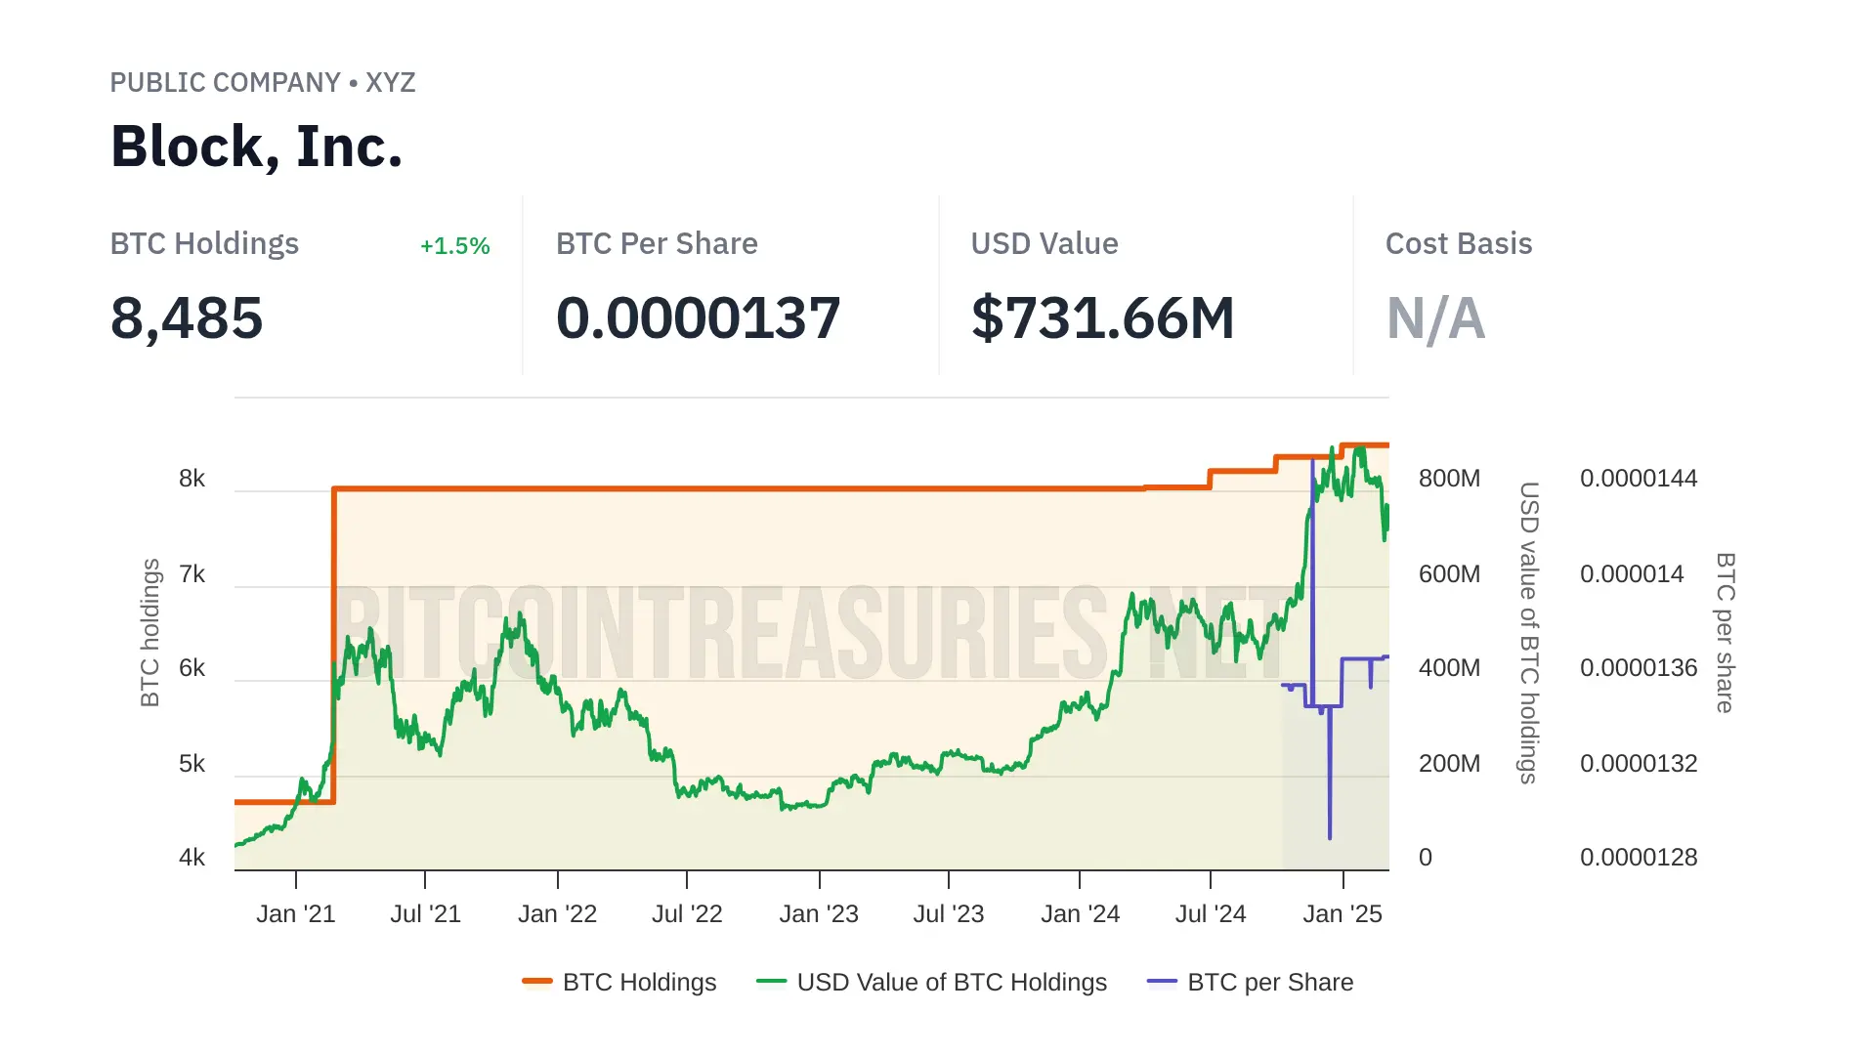Click the Jan '25 x-axis tick label
1876x1055 pixels.
coord(1343,913)
